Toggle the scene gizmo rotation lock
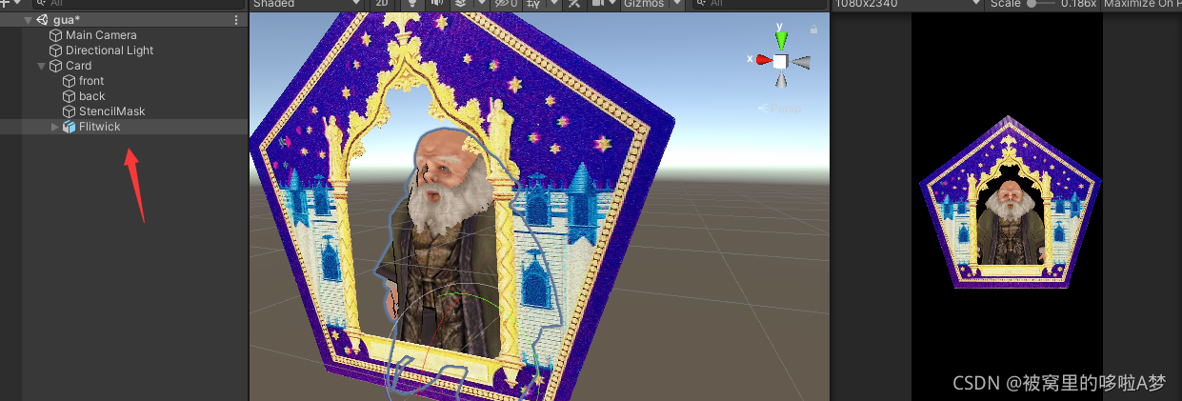 (813, 30)
